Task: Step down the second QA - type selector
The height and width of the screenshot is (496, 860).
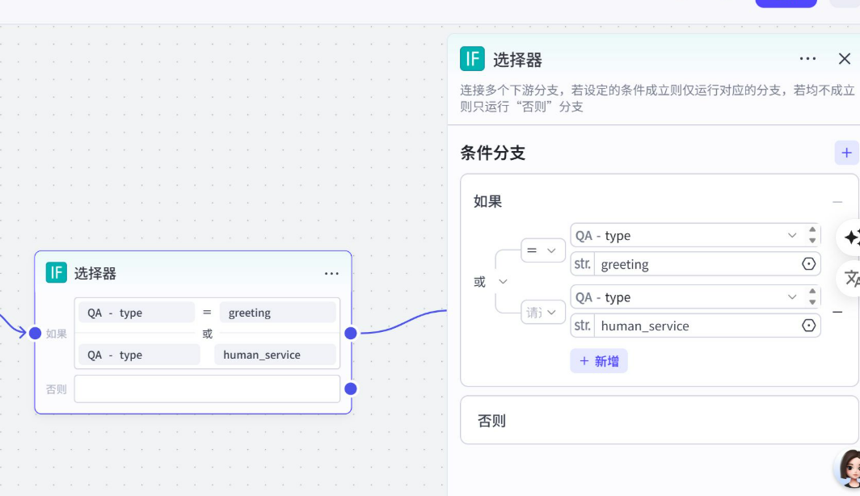Action: 812,303
